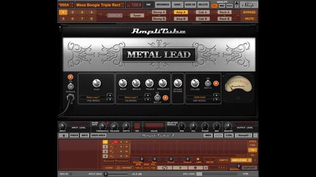Click the noise gate THRESHOLD knob

[x=102, y=126]
